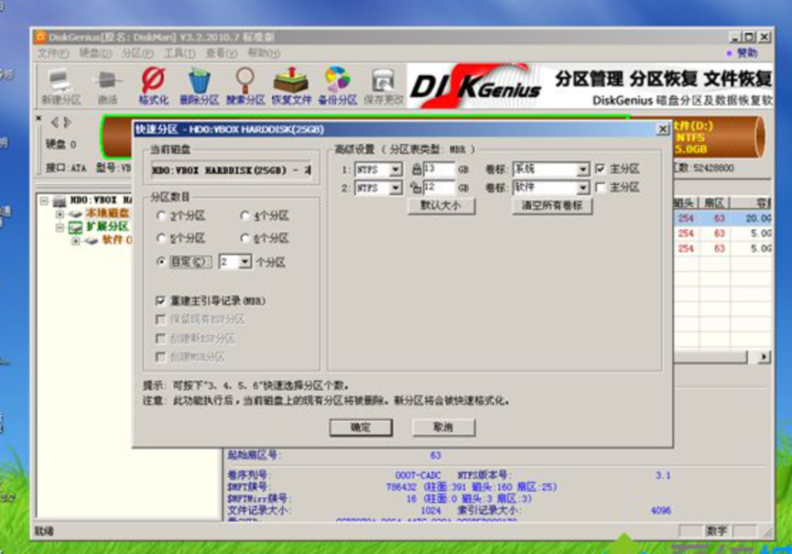The width and height of the screenshot is (792, 554).
Task: Open the 硬盘(D) menu in the menu bar
Action: point(92,54)
